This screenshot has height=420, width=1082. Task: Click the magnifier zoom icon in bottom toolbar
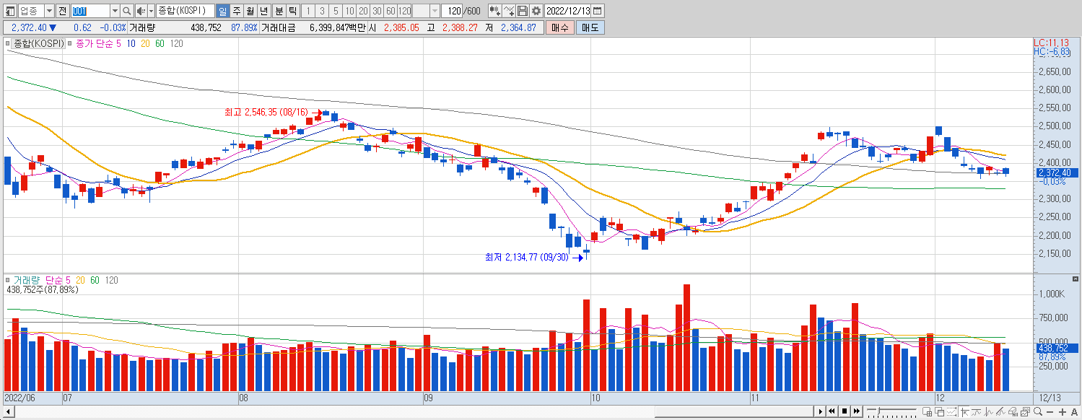pyautogui.click(x=1038, y=411)
